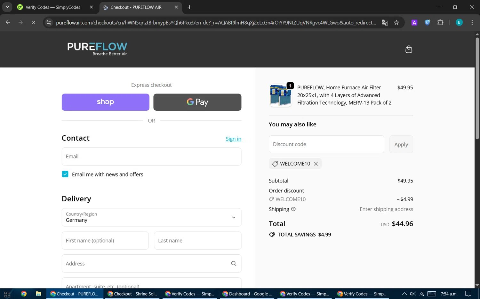
Task: Open Chrome's three-dot menu
Action: tap(472, 22)
